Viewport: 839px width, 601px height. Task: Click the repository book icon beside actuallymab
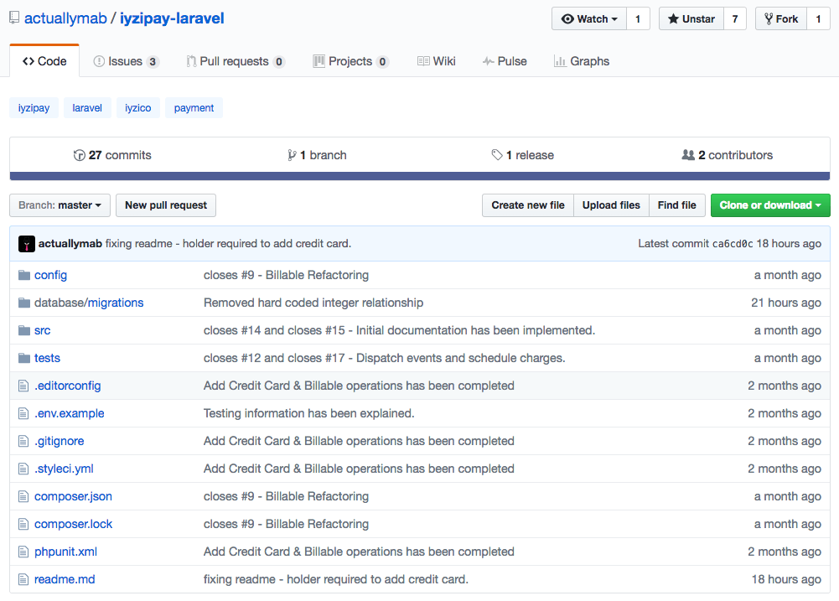click(x=15, y=18)
